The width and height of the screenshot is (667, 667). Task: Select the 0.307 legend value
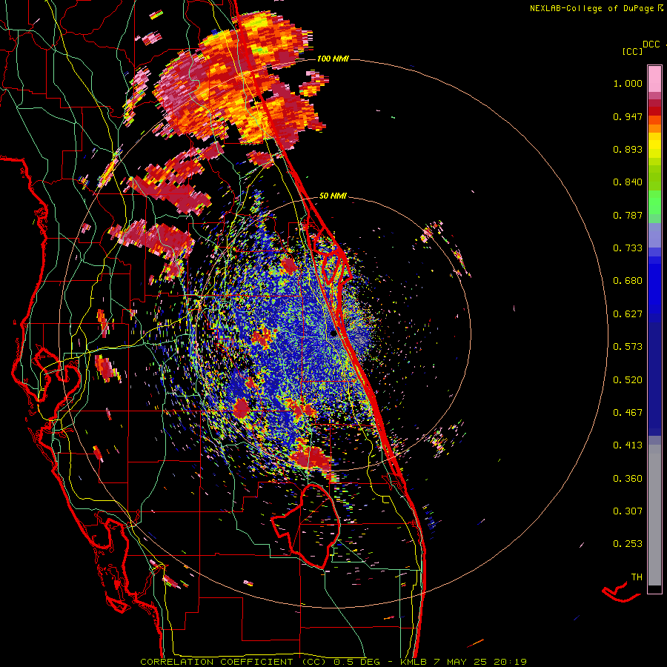(x=628, y=511)
